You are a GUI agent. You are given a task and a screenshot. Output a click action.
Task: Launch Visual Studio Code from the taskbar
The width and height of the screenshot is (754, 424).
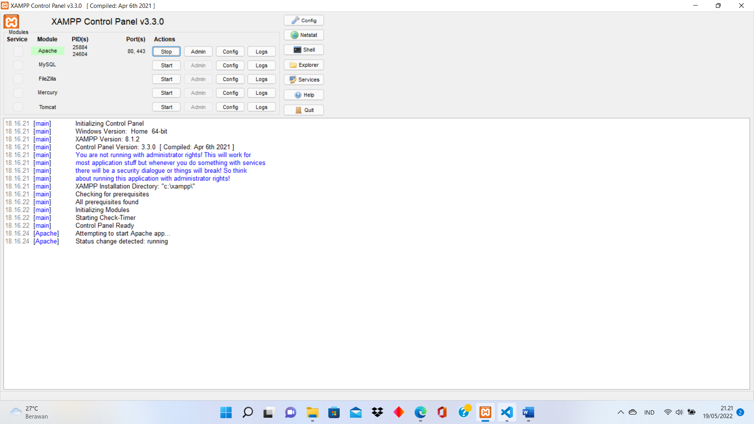coord(507,413)
